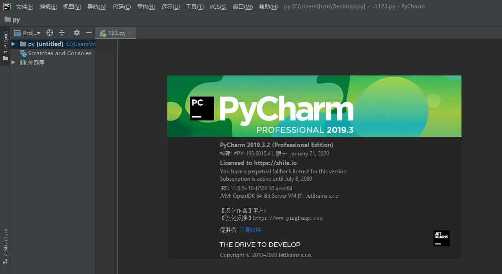Hide the Project panel with the minus icon
This screenshot has height=274, width=502.
pos(89,33)
